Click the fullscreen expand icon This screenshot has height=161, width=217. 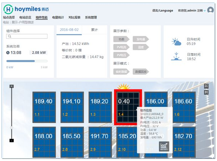pyautogui.click(x=206, y=86)
